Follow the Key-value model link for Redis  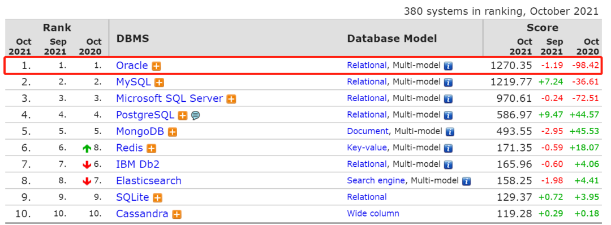coord(367,148)
